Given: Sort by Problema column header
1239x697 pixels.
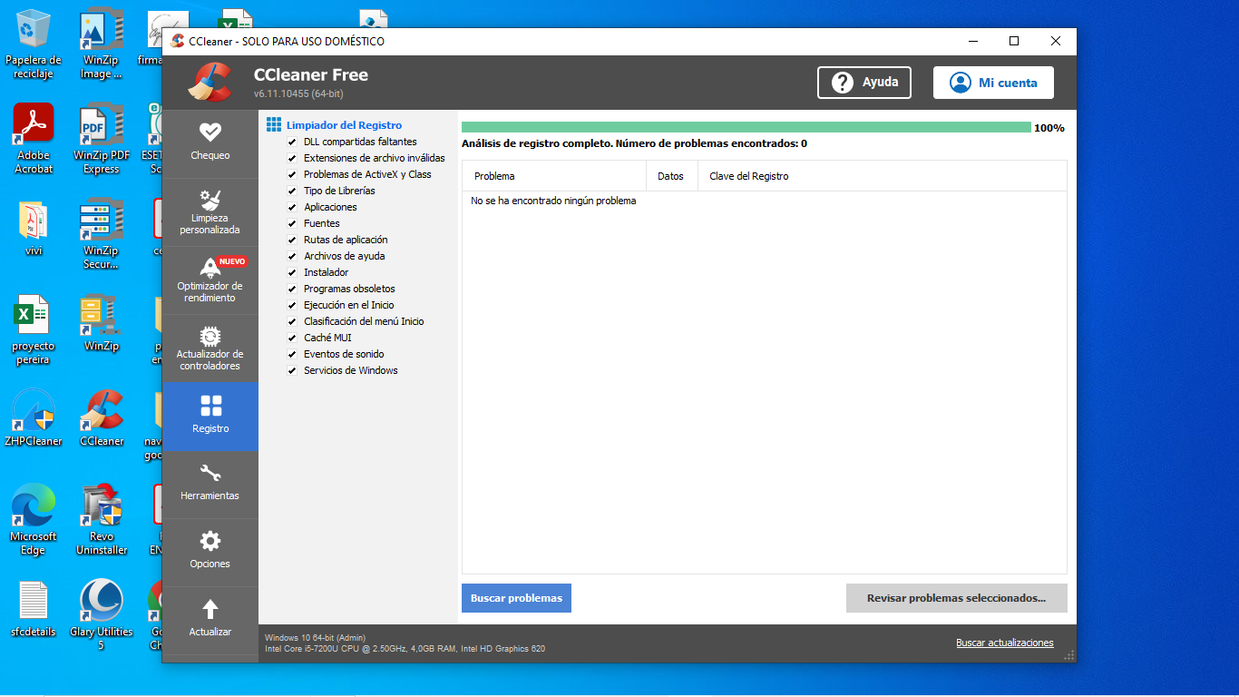Looking at the screenshot, I should [x=553, y=176].
